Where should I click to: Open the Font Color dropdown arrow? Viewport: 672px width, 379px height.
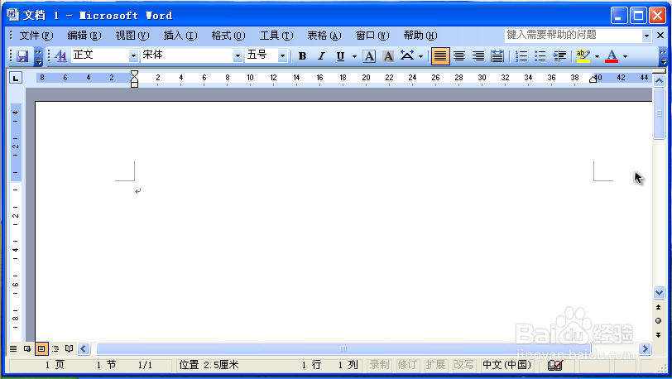point(626,56)
